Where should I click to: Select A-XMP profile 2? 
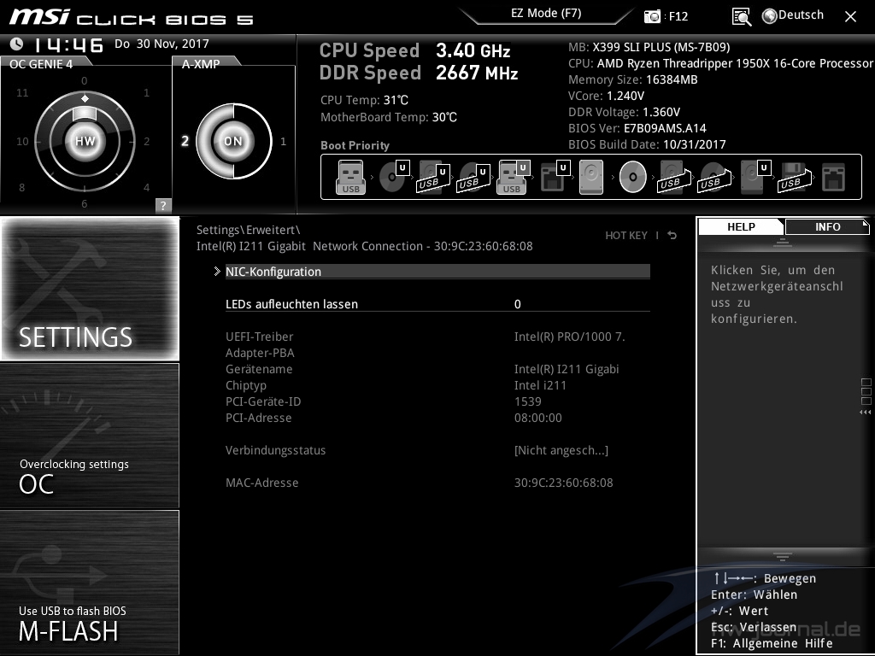(x=185, y=141)
